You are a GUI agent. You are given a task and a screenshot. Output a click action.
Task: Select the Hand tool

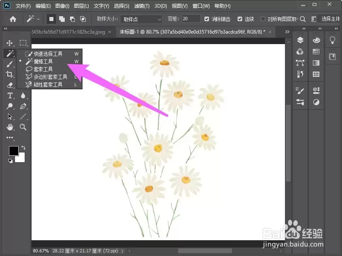[x=10, y=127]
